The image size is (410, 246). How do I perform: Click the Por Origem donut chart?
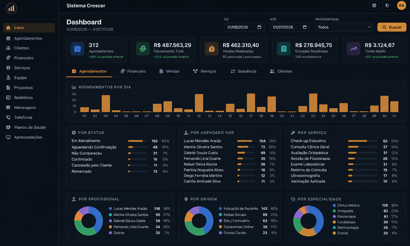tap(199, 221)
